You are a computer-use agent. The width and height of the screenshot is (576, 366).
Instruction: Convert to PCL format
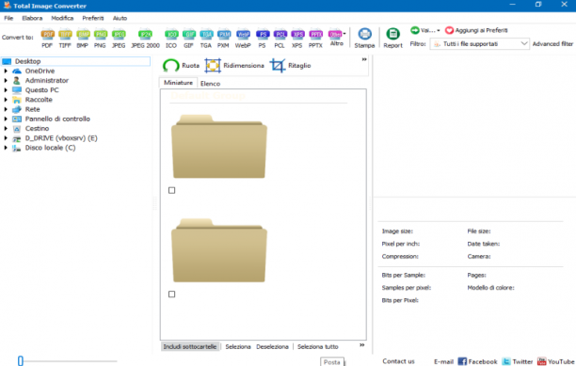pyautogui.click(x=280, y=39)
